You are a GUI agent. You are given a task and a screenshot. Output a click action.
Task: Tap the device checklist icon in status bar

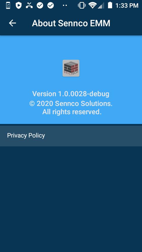click(x=8, y=6)
